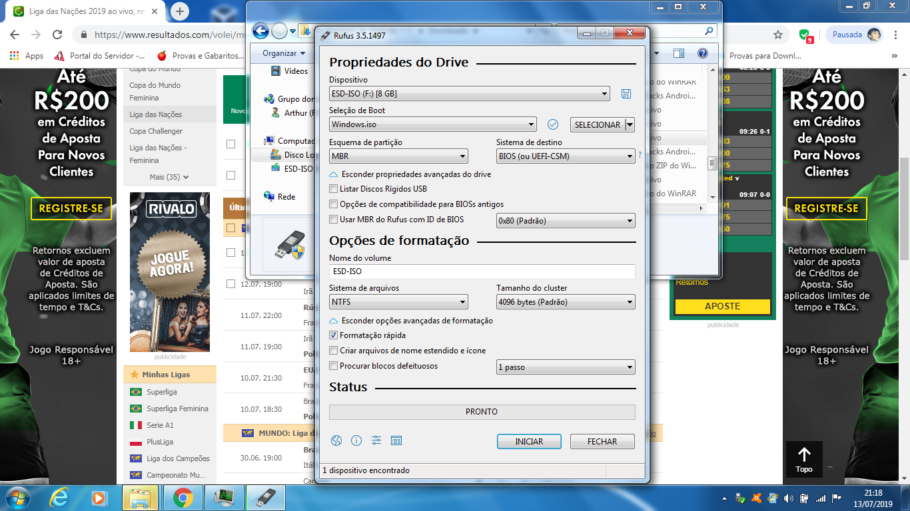Image resolution: width=910 pixels, height=511 pixels.
Task: Check Criar arquivos de nome estendido e ícone
Action: [x=334, y=351]
